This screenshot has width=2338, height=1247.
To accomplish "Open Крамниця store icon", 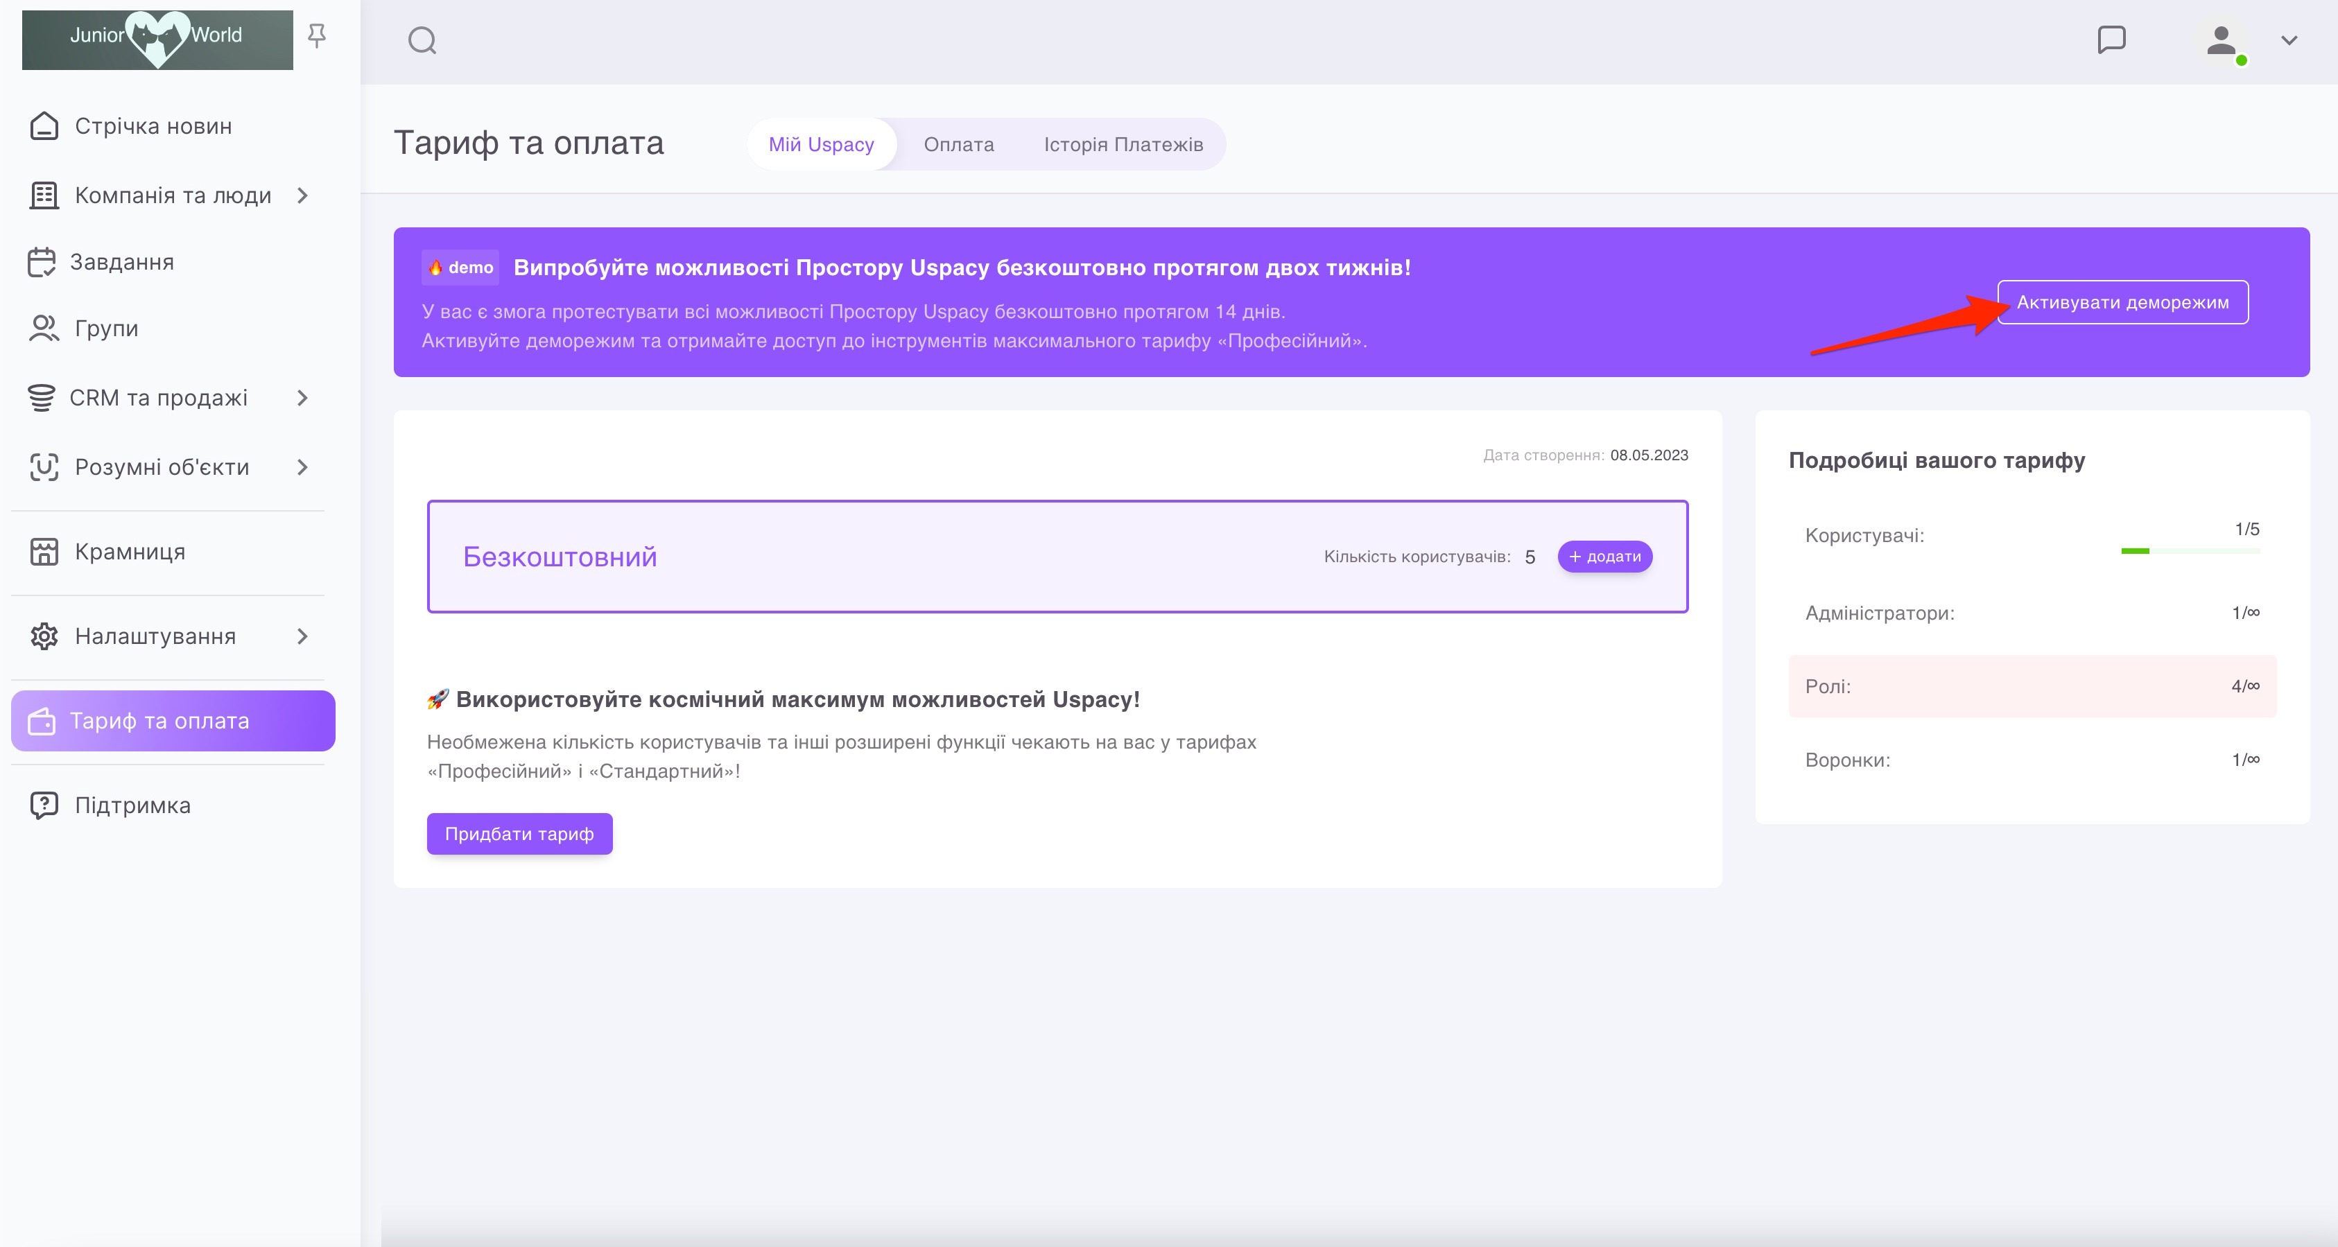I will click(x=44, y=552).
